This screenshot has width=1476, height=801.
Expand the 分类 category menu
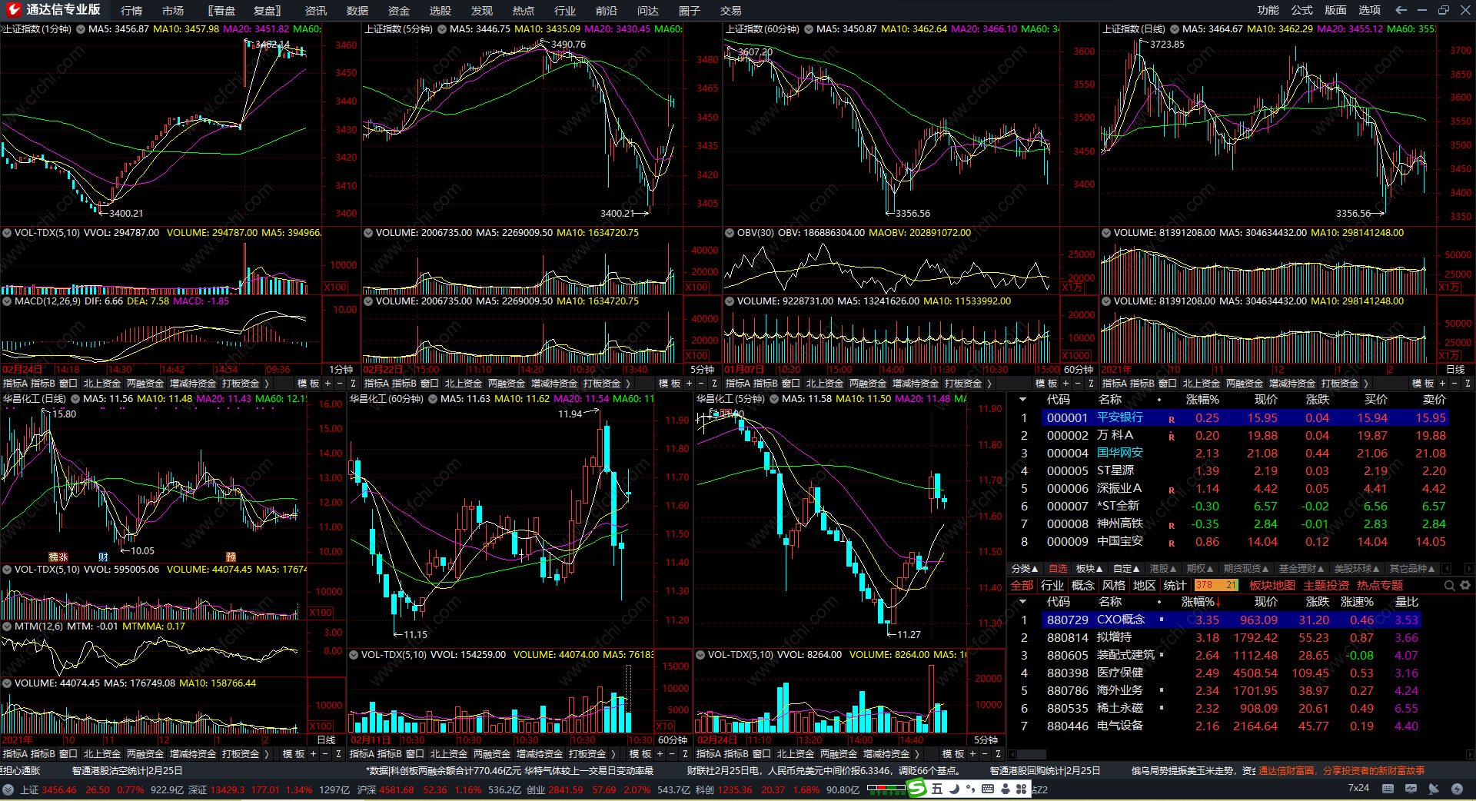[x=1025, y=569]
